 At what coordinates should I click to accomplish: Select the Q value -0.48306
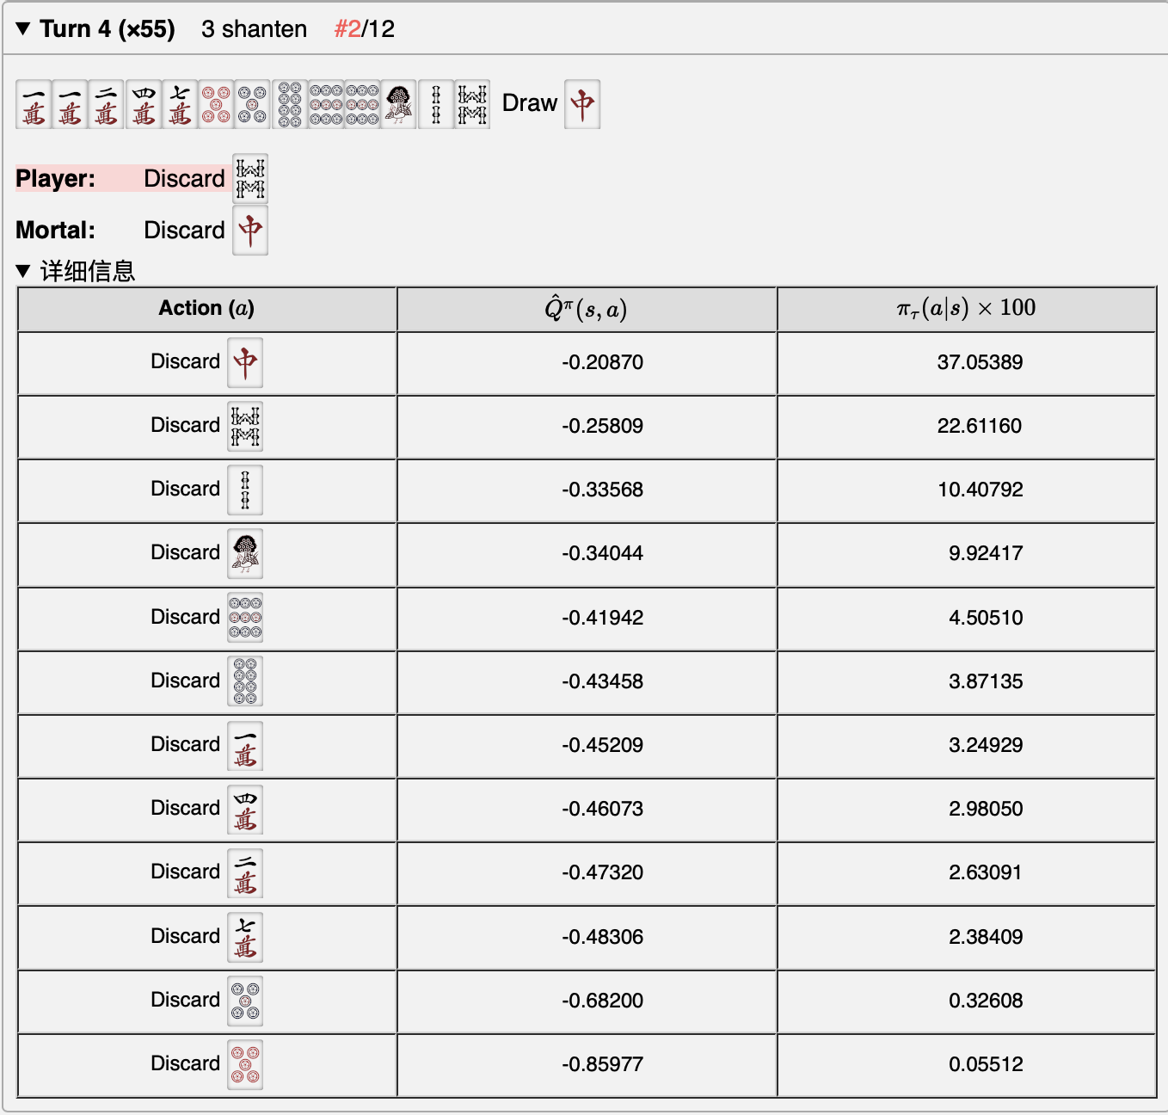click(x=602, y=937)
